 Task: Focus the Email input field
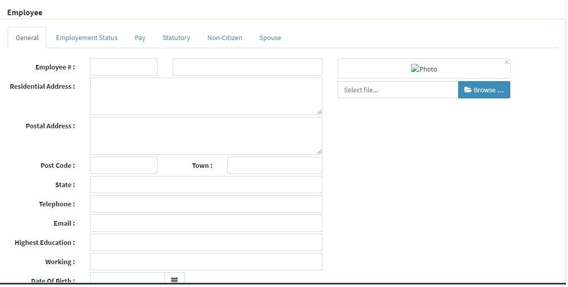[x=206, y=223]
